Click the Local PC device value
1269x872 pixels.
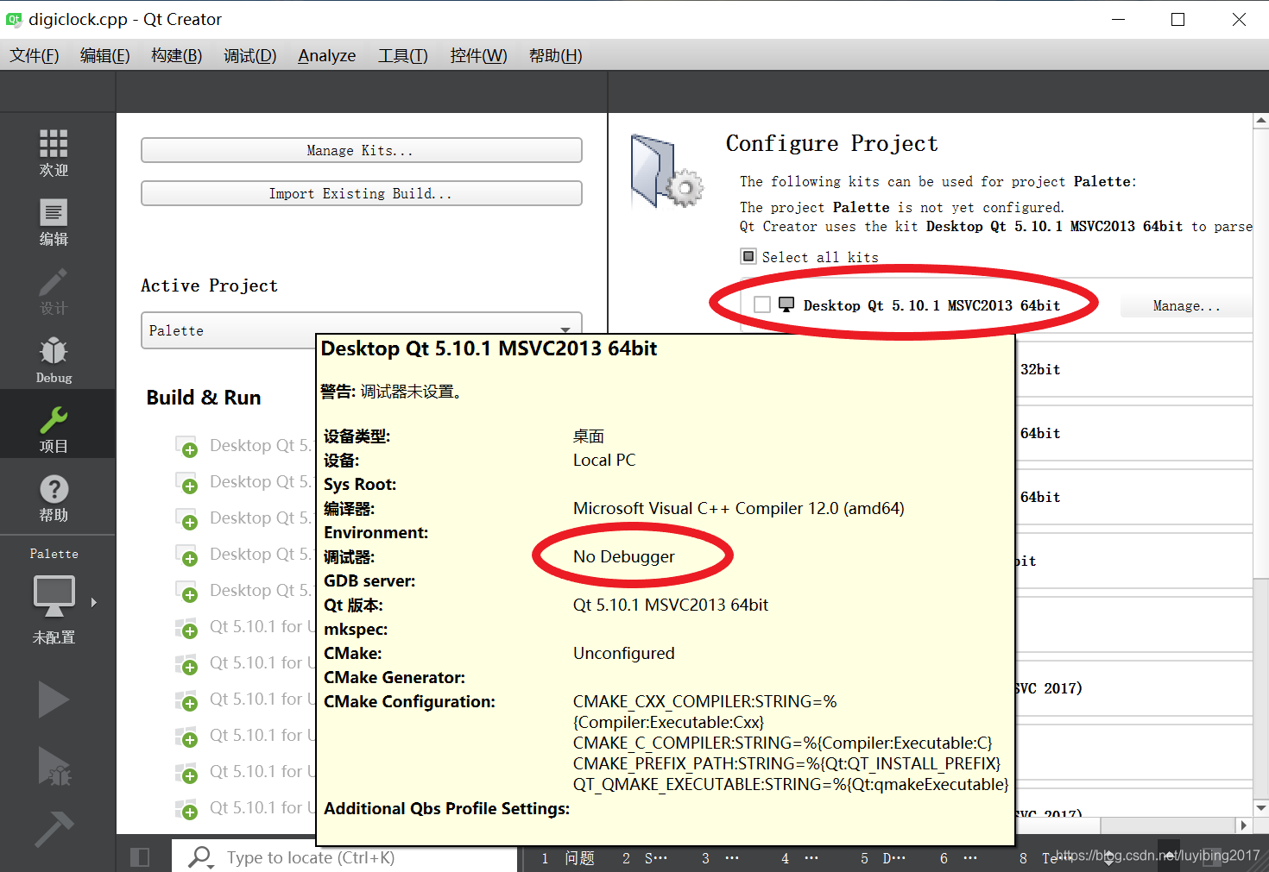click(604, 460)
